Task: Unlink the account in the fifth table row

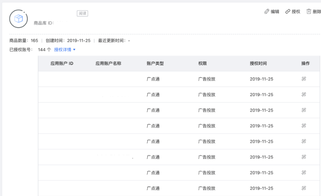Action: pos(304,141)
